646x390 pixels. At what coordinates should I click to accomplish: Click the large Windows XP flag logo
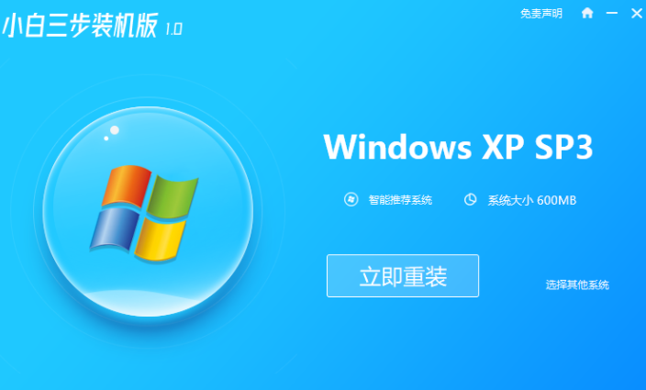pyautogui.click(x=144, y=213)
